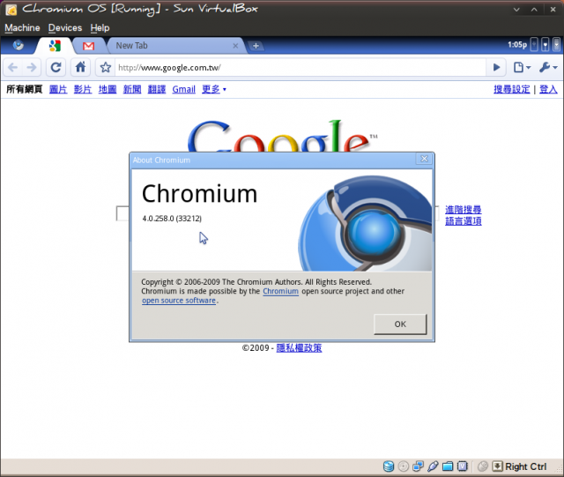Open 語言選項 language options link
Image resolution: width=564 pixels, height=477 pixels.
coord(464,221)
